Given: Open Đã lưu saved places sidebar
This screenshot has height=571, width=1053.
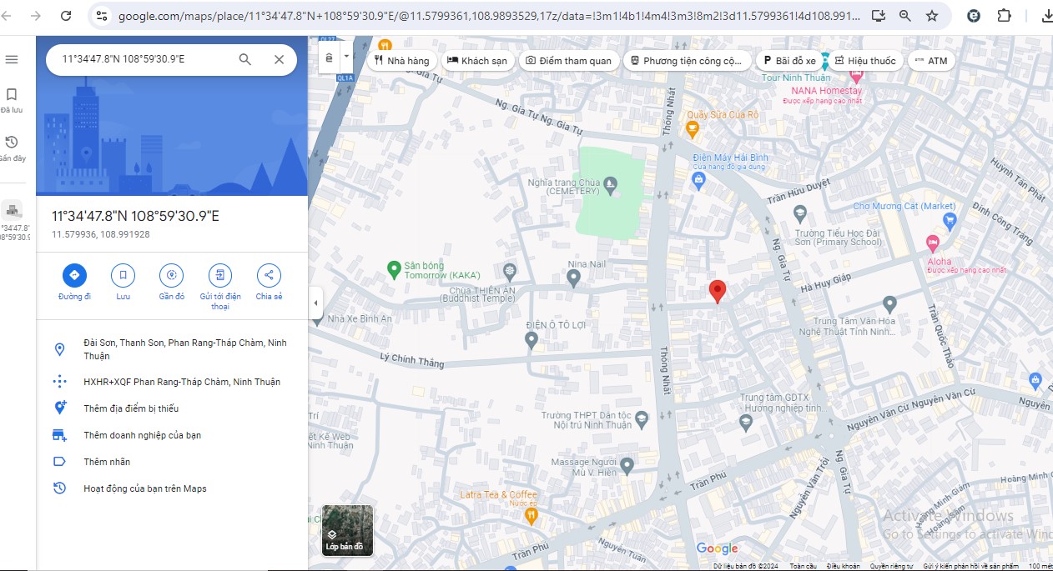Looking at the screenshot, I should pos(12,99).
